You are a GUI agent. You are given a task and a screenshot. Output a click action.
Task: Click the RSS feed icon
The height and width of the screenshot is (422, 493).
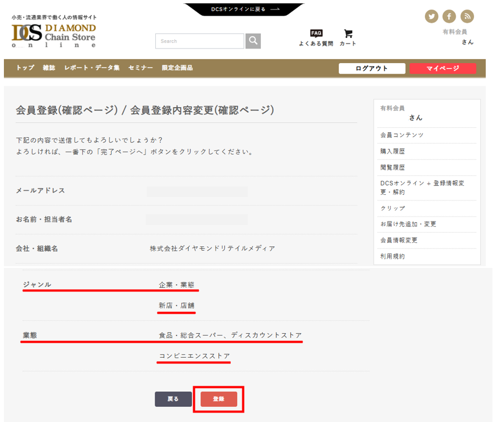pyautogui.click(x=467, y=16)
